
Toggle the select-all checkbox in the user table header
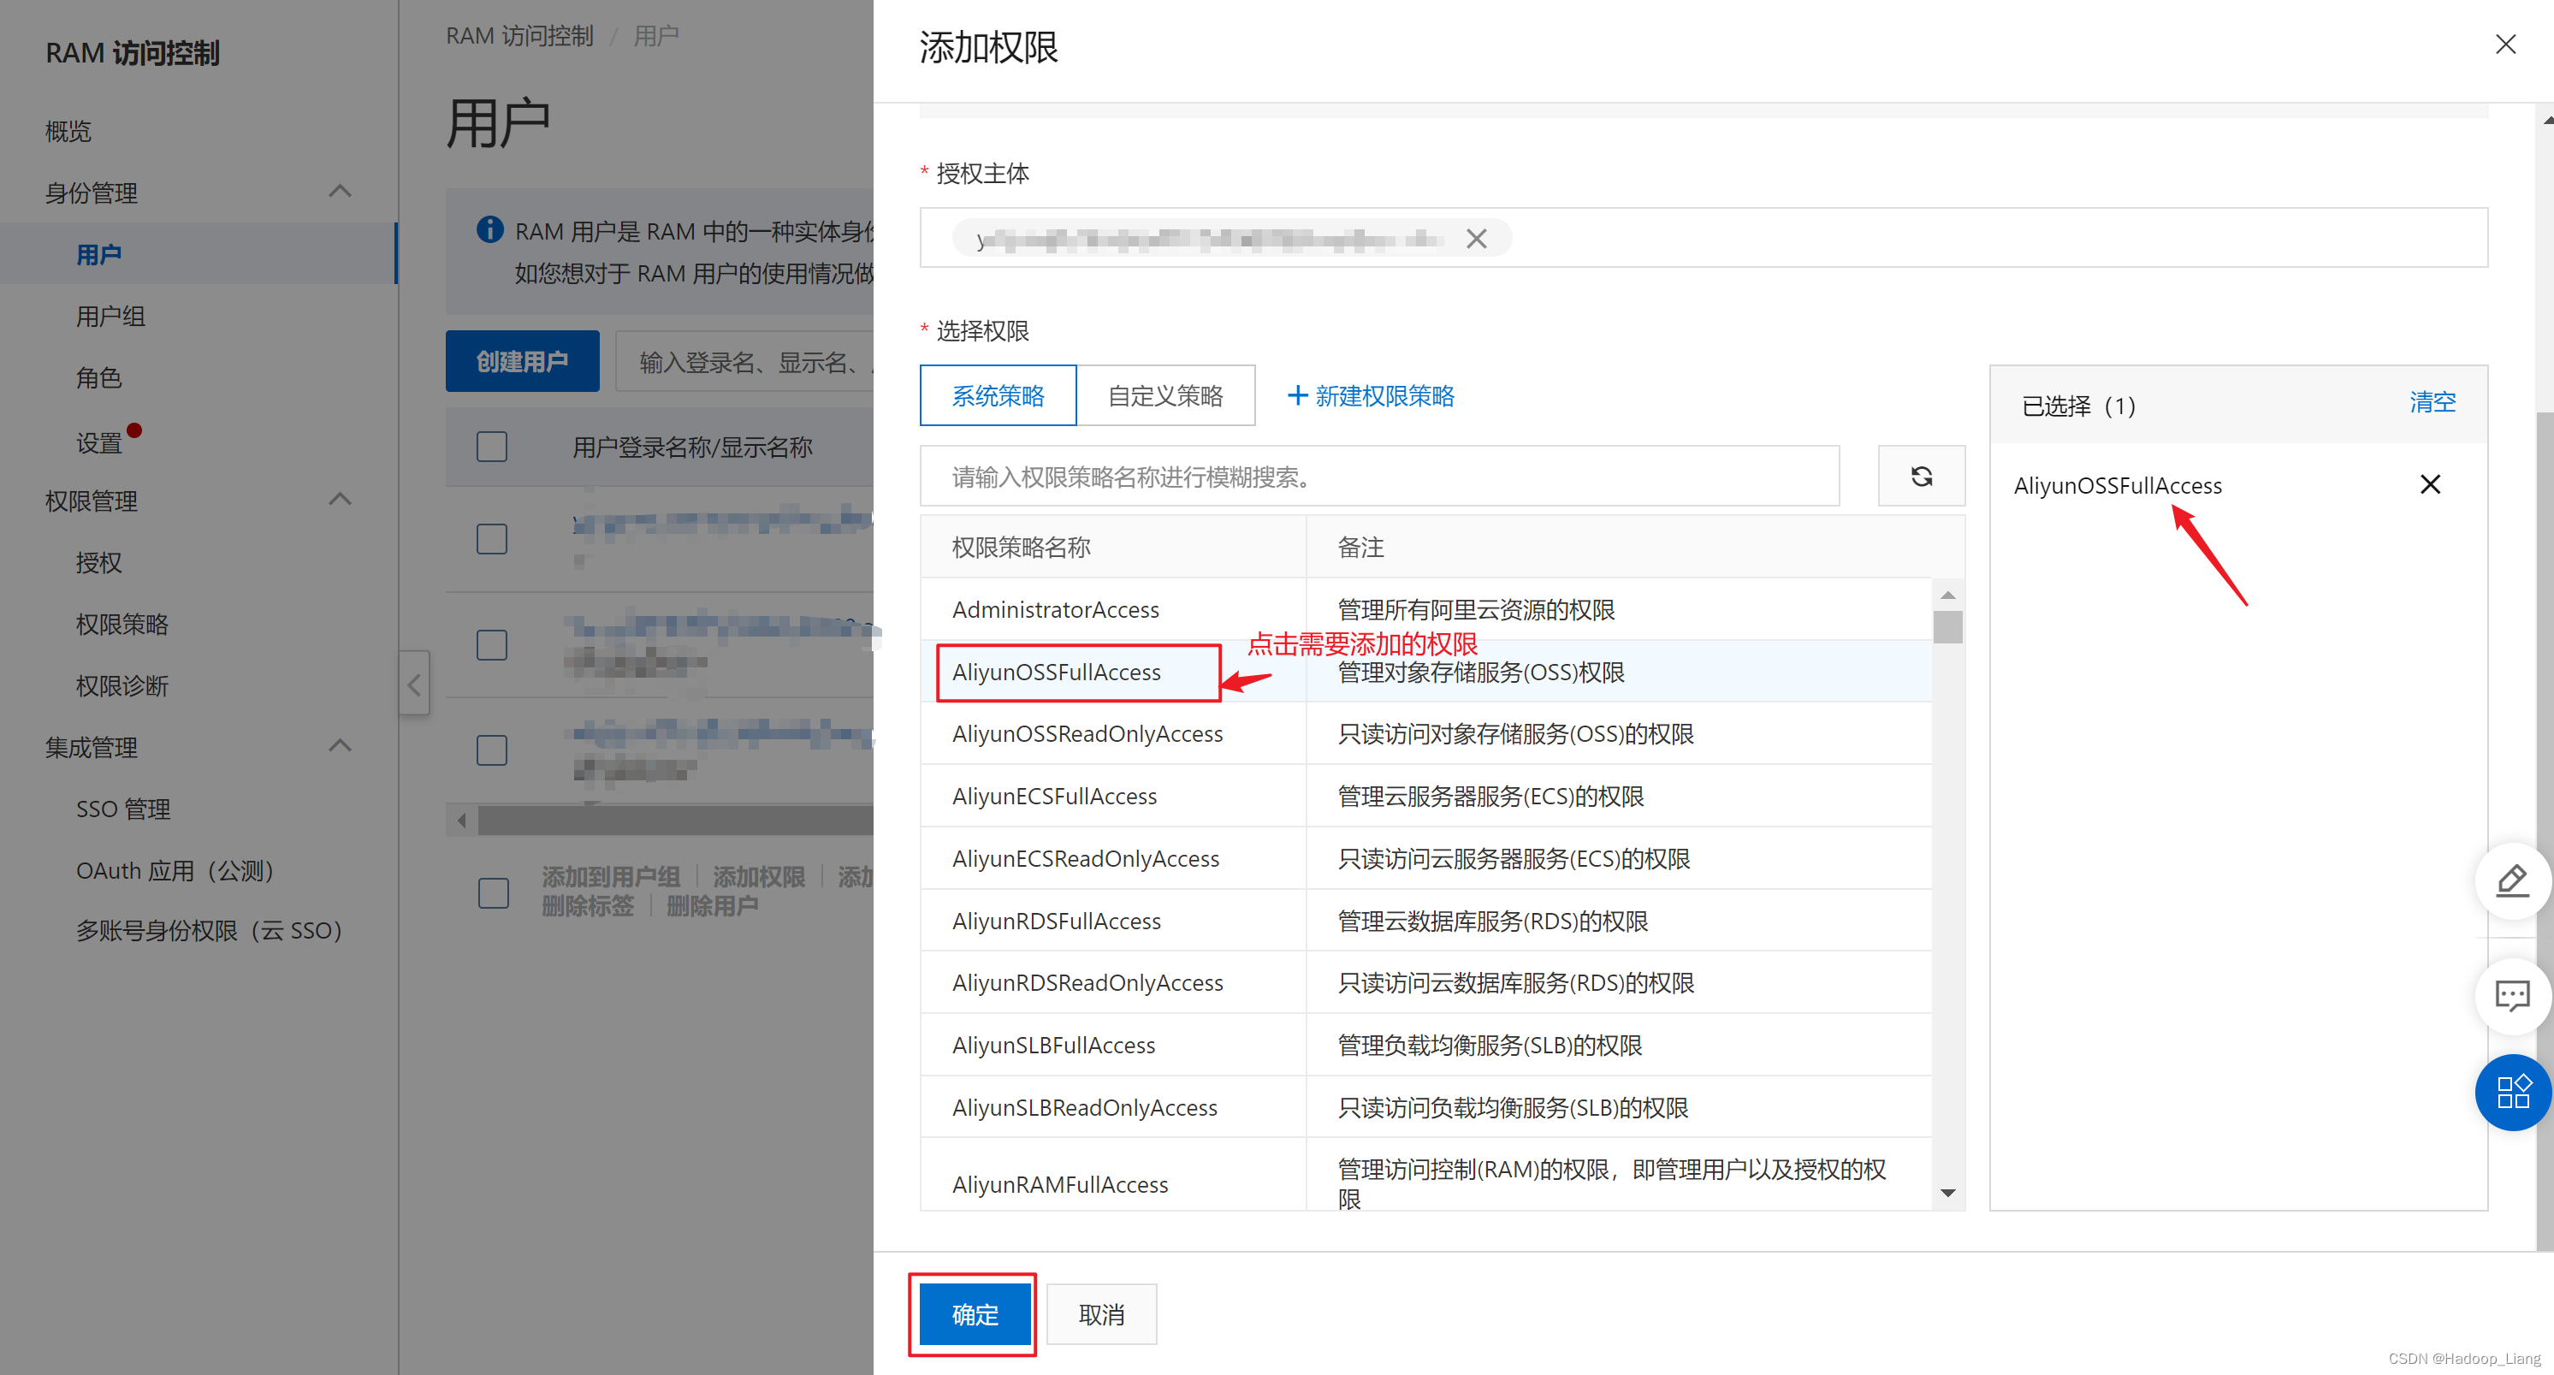pos(492,447)
